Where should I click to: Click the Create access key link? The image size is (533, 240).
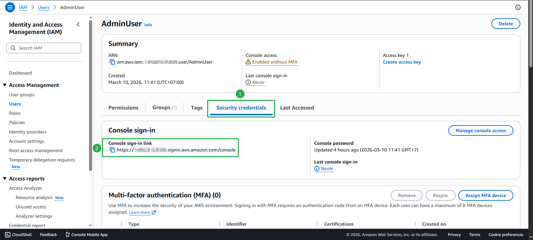point(402,62)
